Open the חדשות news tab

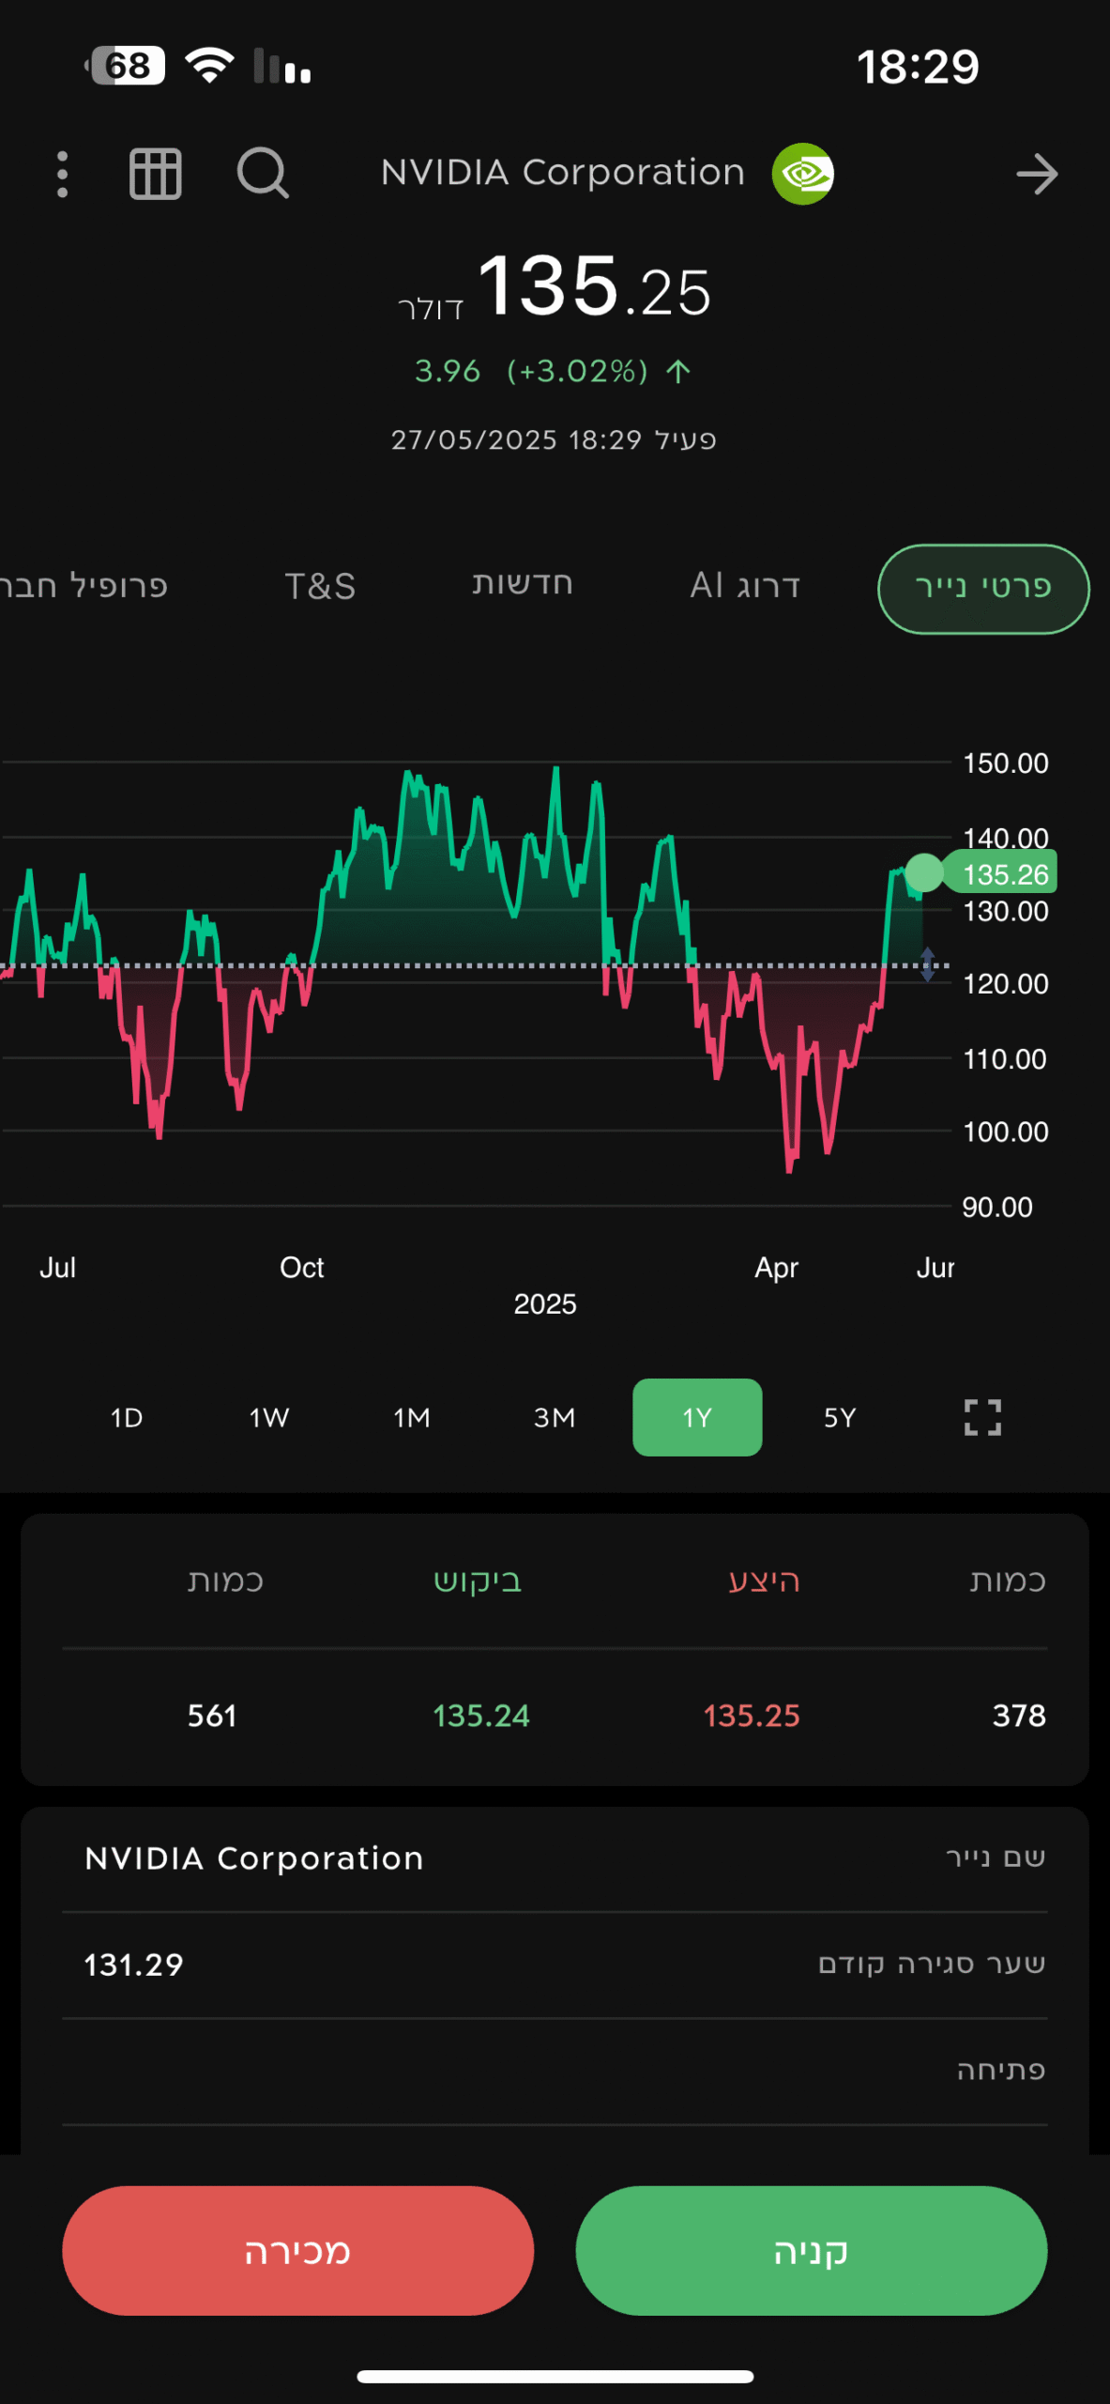[523, 584]
